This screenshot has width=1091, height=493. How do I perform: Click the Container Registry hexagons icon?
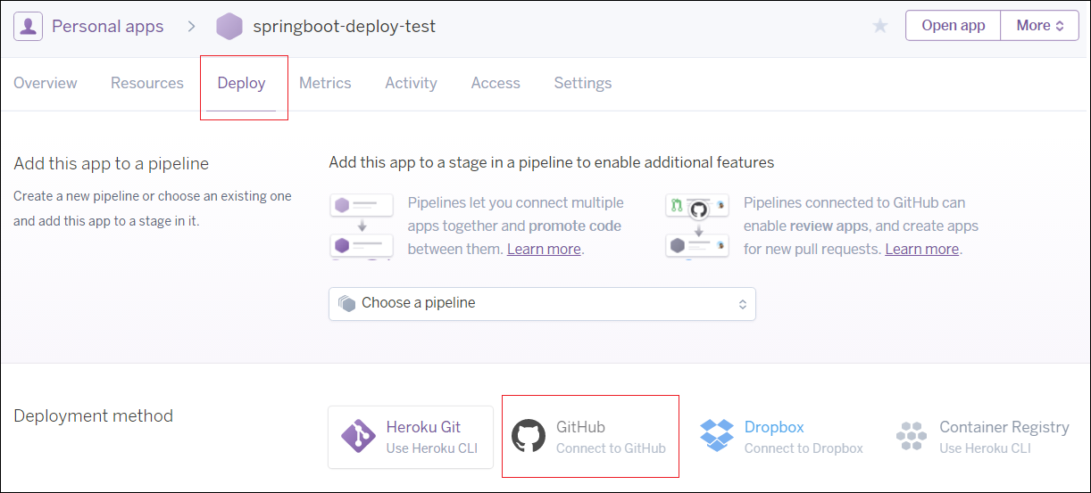(x=912, y=437)
